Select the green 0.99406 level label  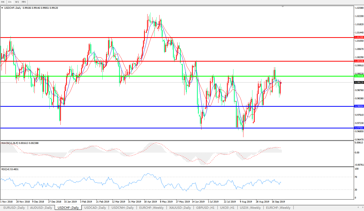[359, 76]
